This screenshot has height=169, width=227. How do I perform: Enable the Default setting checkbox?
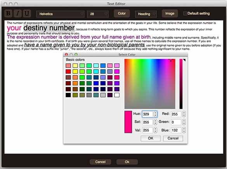[185, 14]
